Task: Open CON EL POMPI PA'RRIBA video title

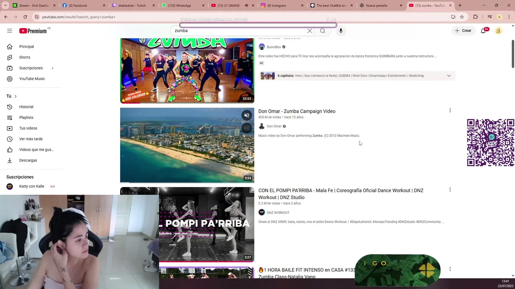Action: (341, 194)
